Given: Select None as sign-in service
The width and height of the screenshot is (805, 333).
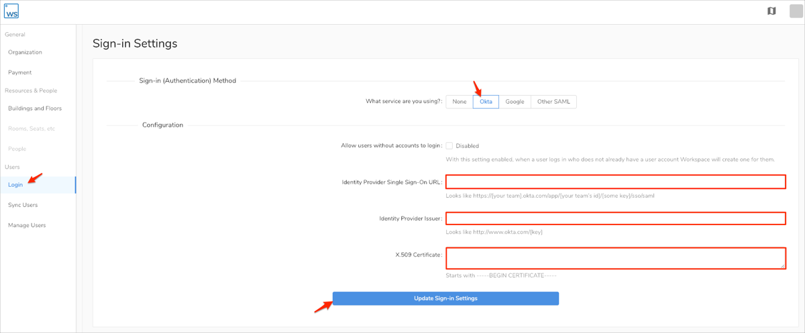Looking at the screenshot, I should (x=460, y=102).
